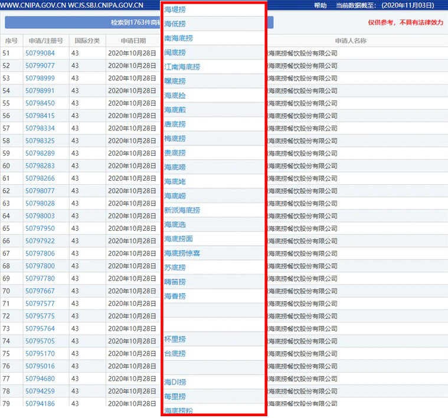Open application number 50797922
This screenshot has width=448, height=418.
click(x=40, y=241)
